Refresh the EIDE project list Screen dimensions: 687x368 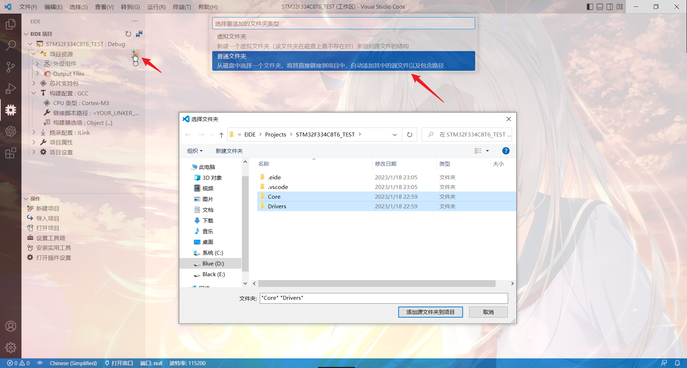point(128,34)
